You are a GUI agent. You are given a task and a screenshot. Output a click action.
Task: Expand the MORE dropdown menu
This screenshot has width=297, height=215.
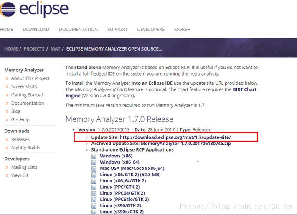click(x=182, y=30)
